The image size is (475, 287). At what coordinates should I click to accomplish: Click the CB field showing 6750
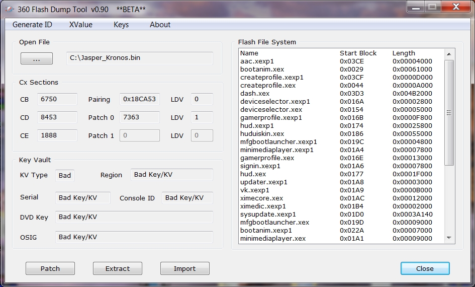click(x=57, y=99)
